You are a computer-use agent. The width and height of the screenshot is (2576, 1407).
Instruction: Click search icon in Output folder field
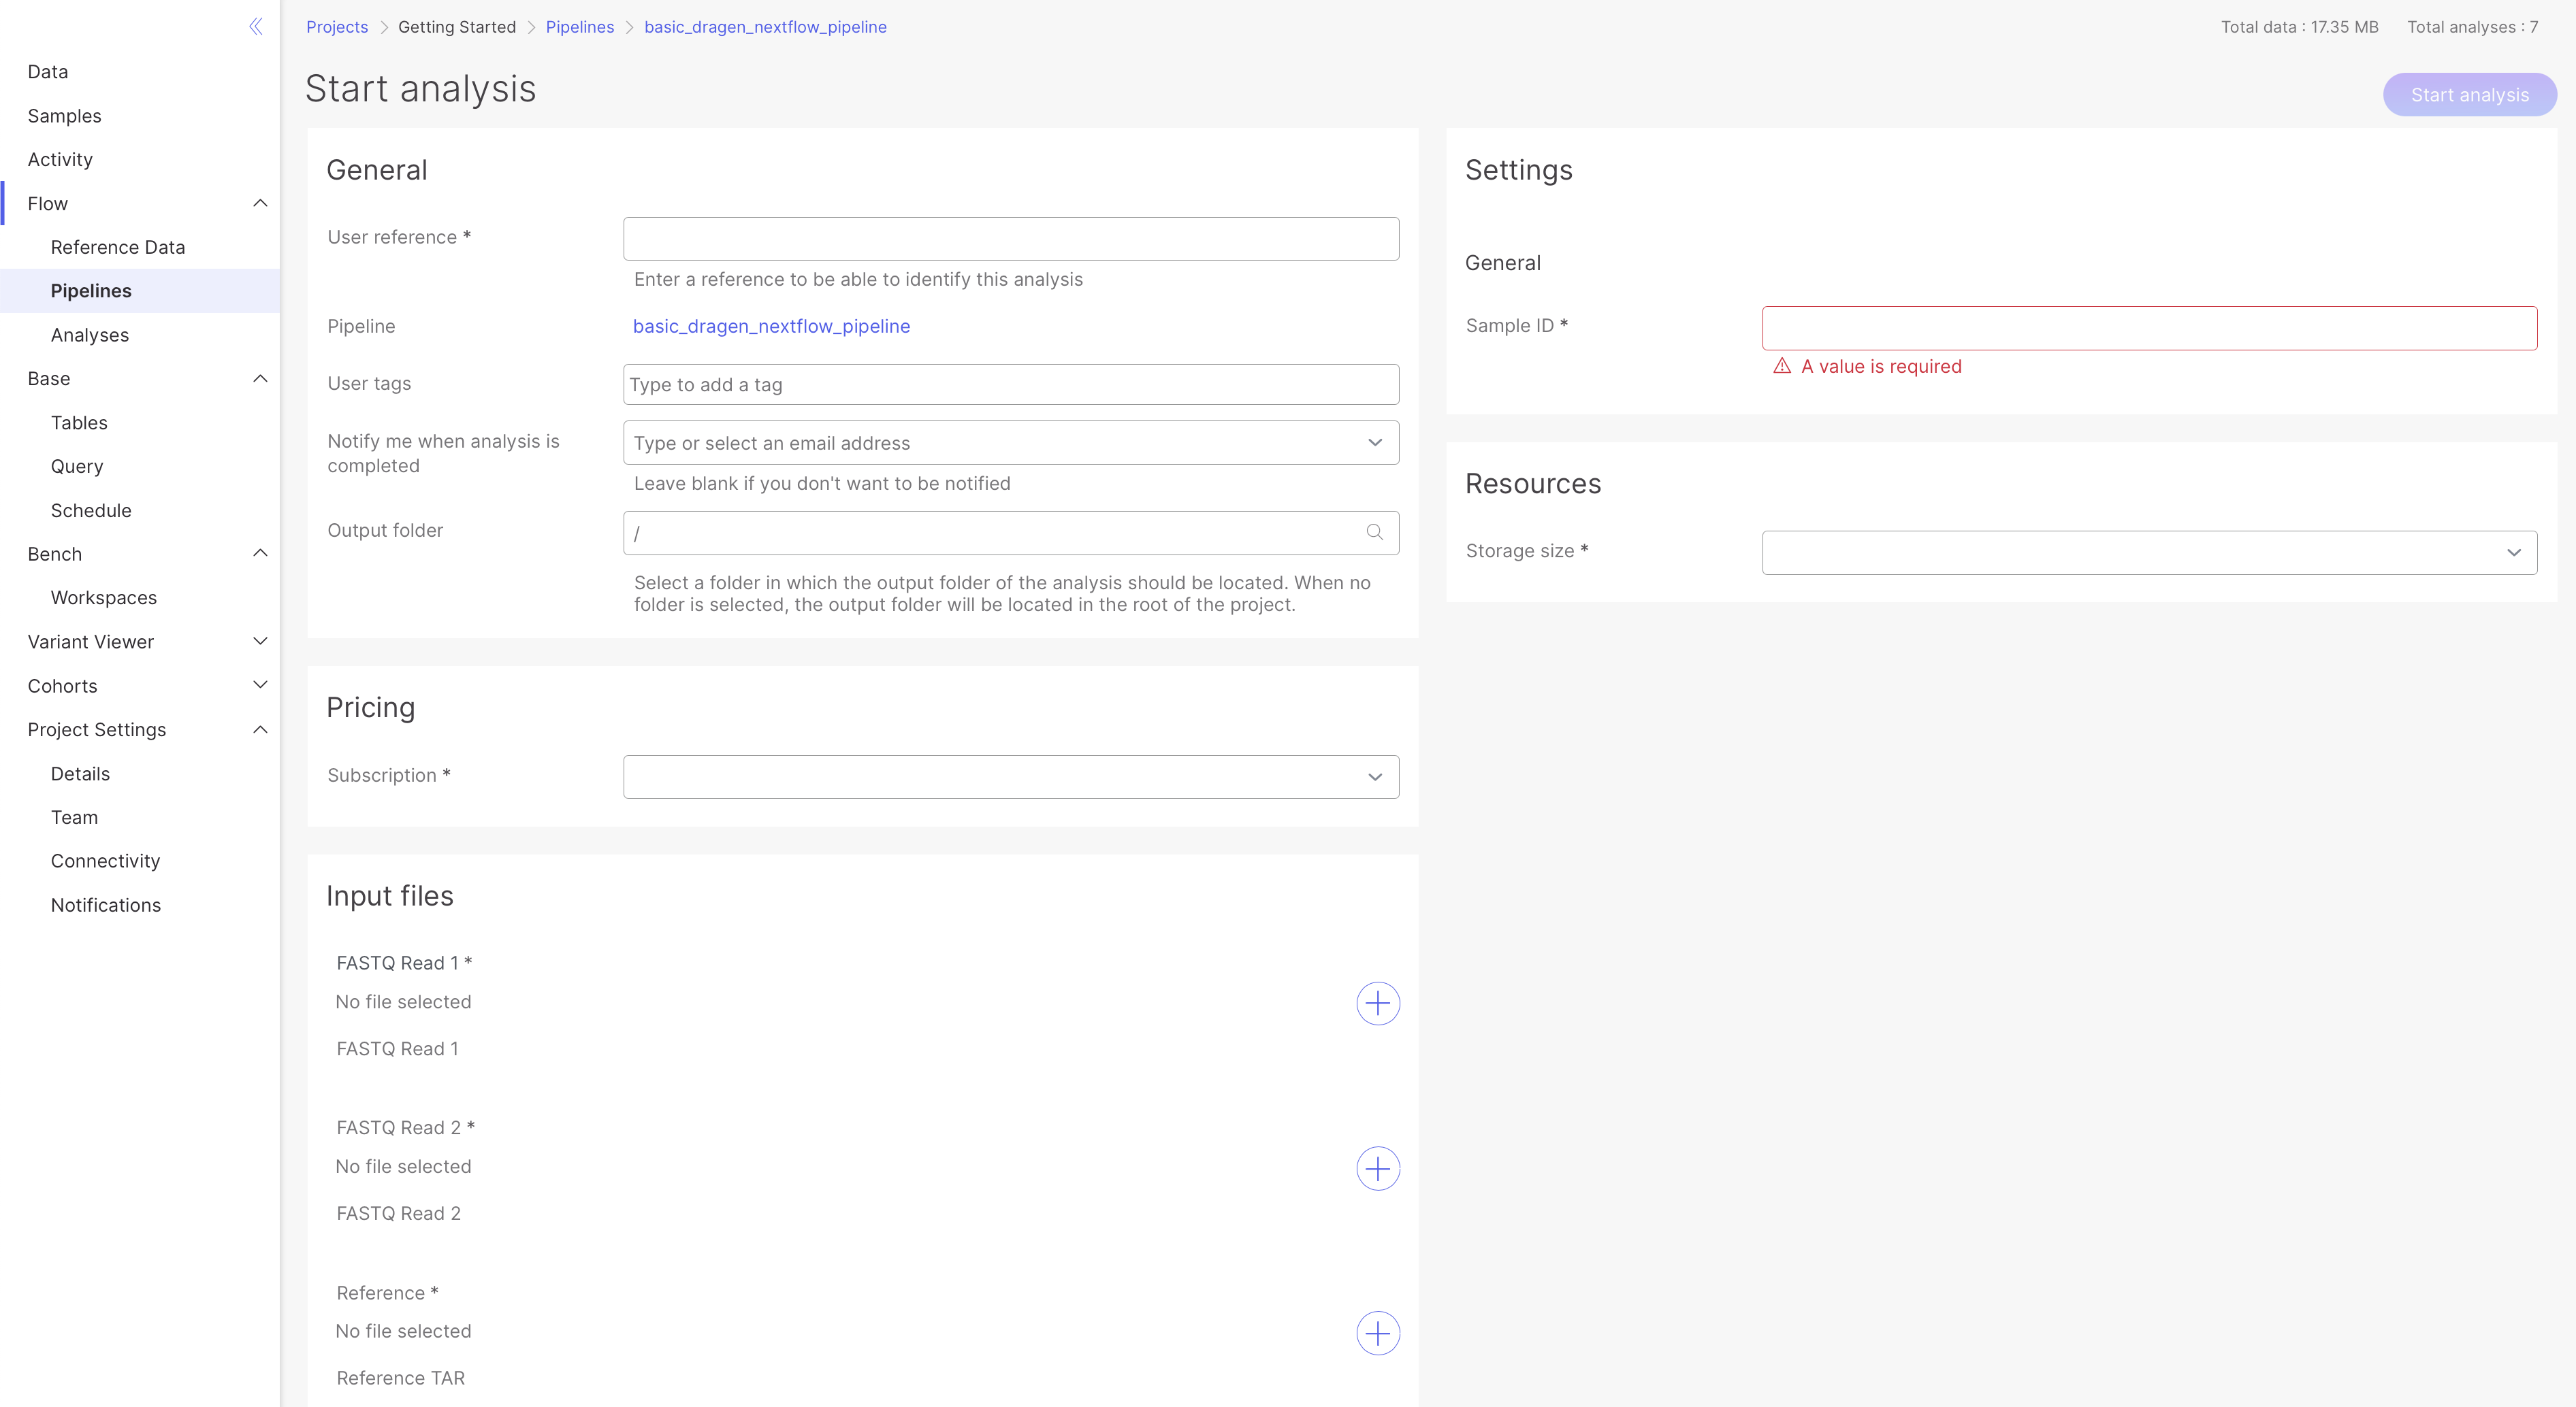tap(1374, 533)
